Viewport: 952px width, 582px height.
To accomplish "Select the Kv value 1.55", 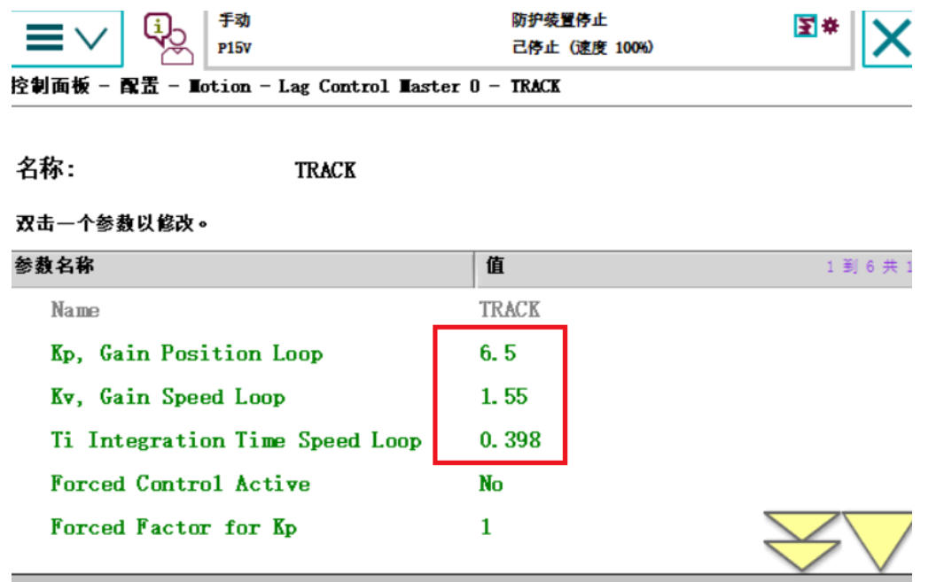I will [503, 397].
